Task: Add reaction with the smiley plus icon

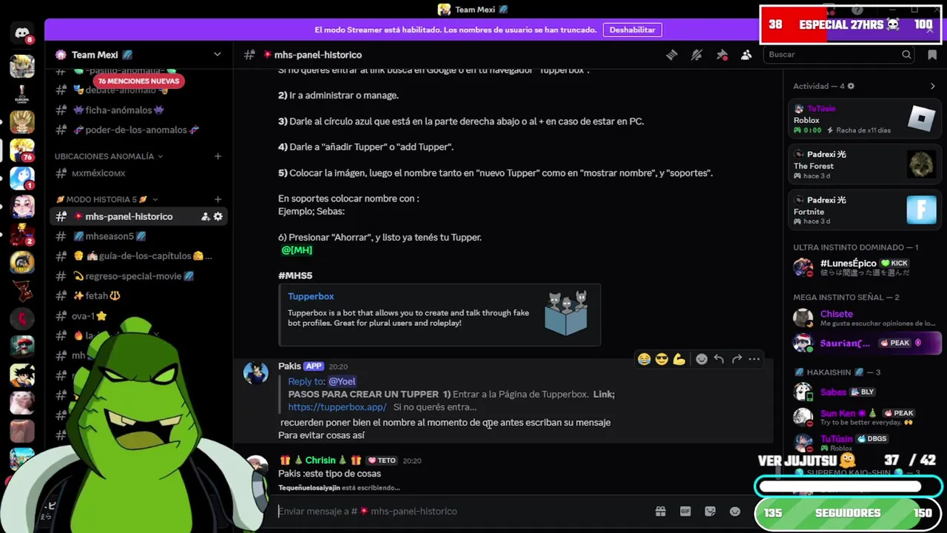Action: pyautogui.click(x=701, y=359)
